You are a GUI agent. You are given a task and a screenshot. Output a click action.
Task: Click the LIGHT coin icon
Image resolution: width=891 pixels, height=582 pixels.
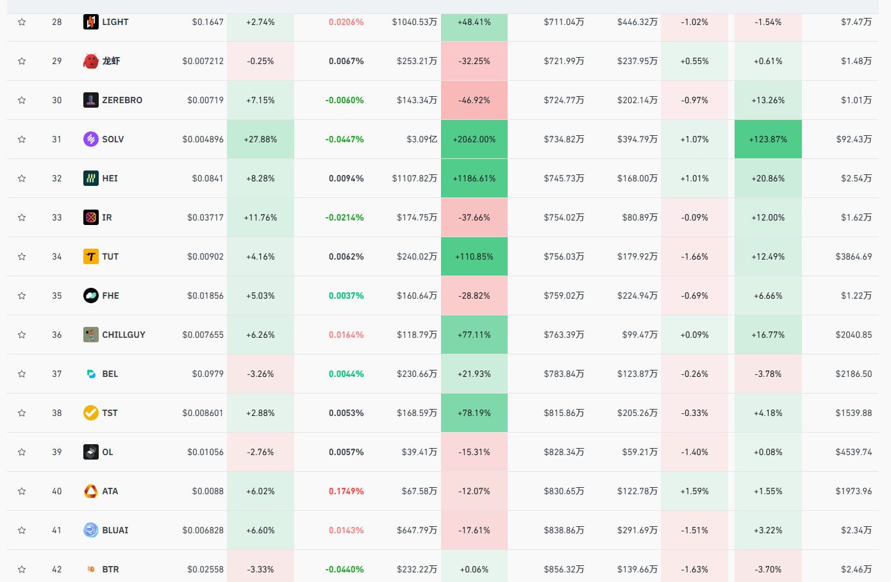tap(91, 22)
